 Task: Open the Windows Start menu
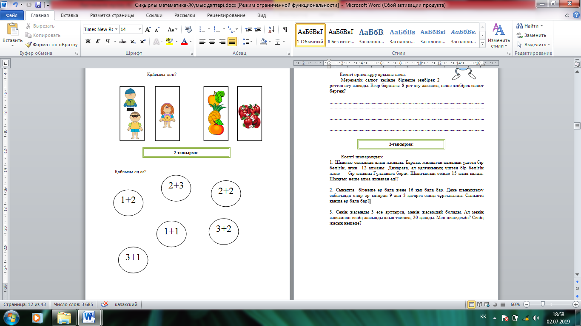pyautogui.click(x=11, y=317)
